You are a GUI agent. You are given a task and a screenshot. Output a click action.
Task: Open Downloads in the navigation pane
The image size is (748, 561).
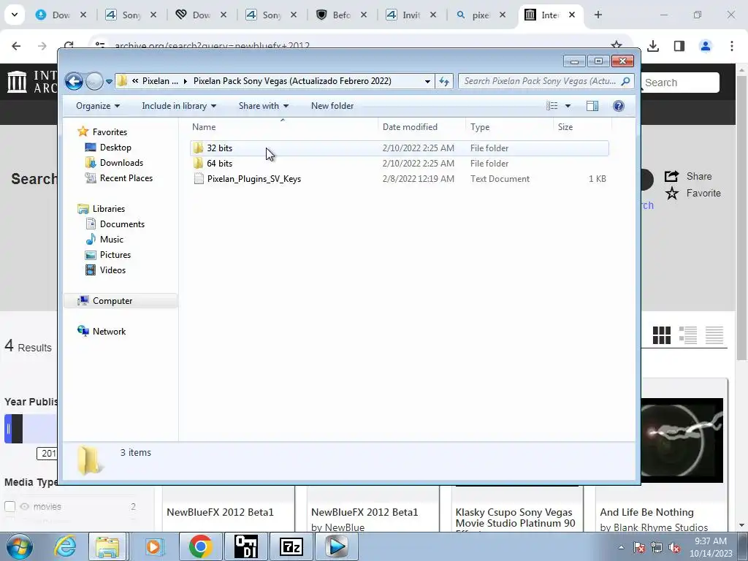121,163
